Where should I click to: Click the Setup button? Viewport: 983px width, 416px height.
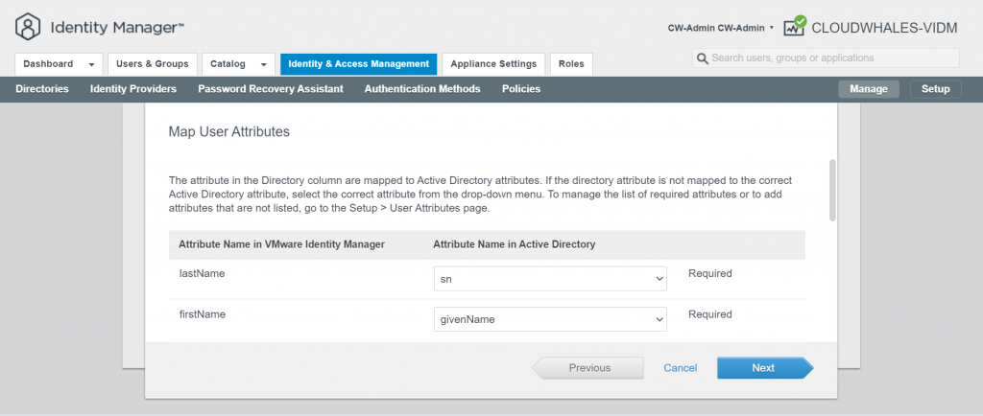coord(935,89)
